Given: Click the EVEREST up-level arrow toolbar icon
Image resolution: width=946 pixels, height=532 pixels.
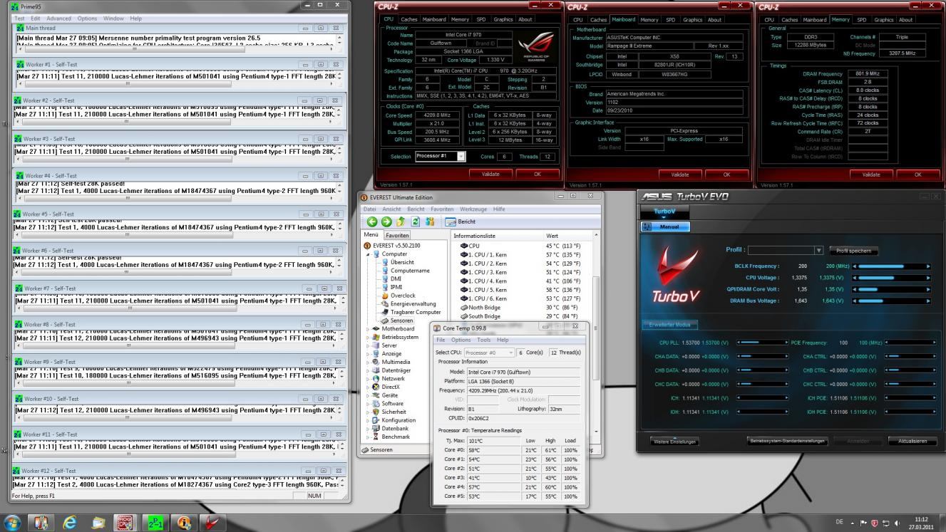Looking at the screenshot, I should click(400, 221).
